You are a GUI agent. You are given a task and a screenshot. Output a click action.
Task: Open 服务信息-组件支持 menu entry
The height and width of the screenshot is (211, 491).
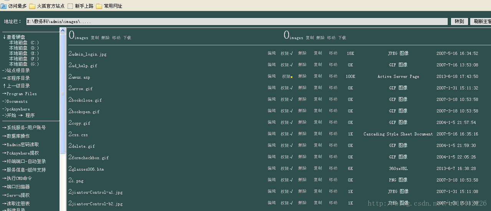tap(24, 170)
